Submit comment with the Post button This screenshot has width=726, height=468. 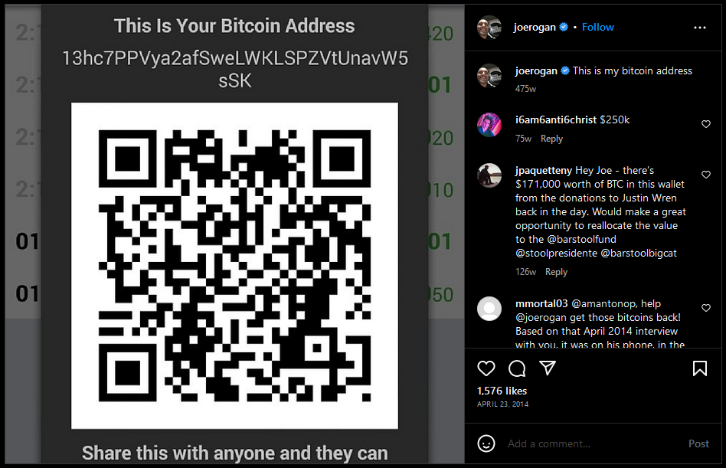tap(698, 443)
